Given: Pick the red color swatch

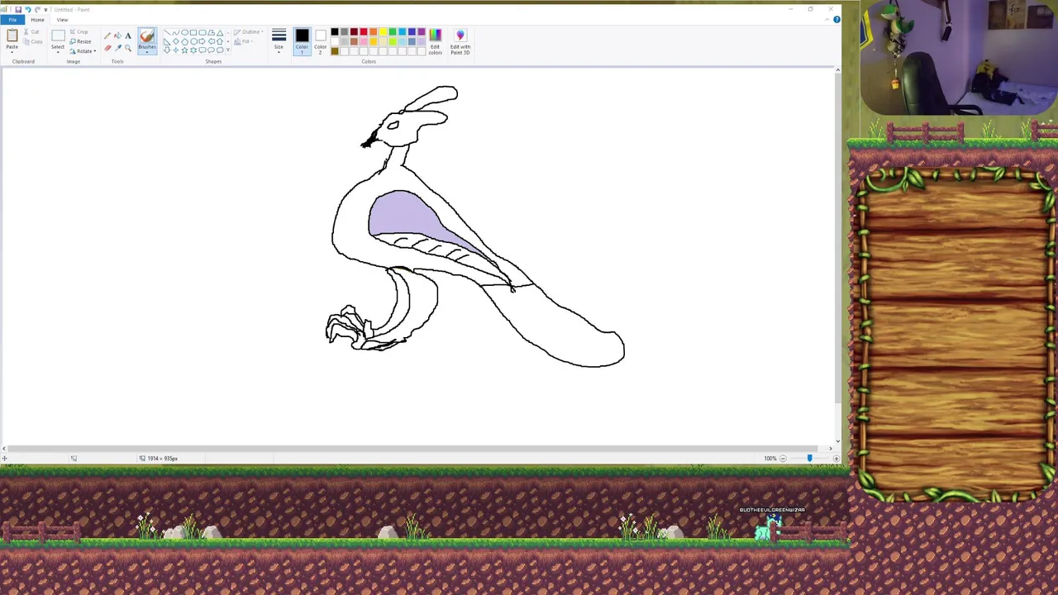Looking at the screenshot, I should (364, 31).
